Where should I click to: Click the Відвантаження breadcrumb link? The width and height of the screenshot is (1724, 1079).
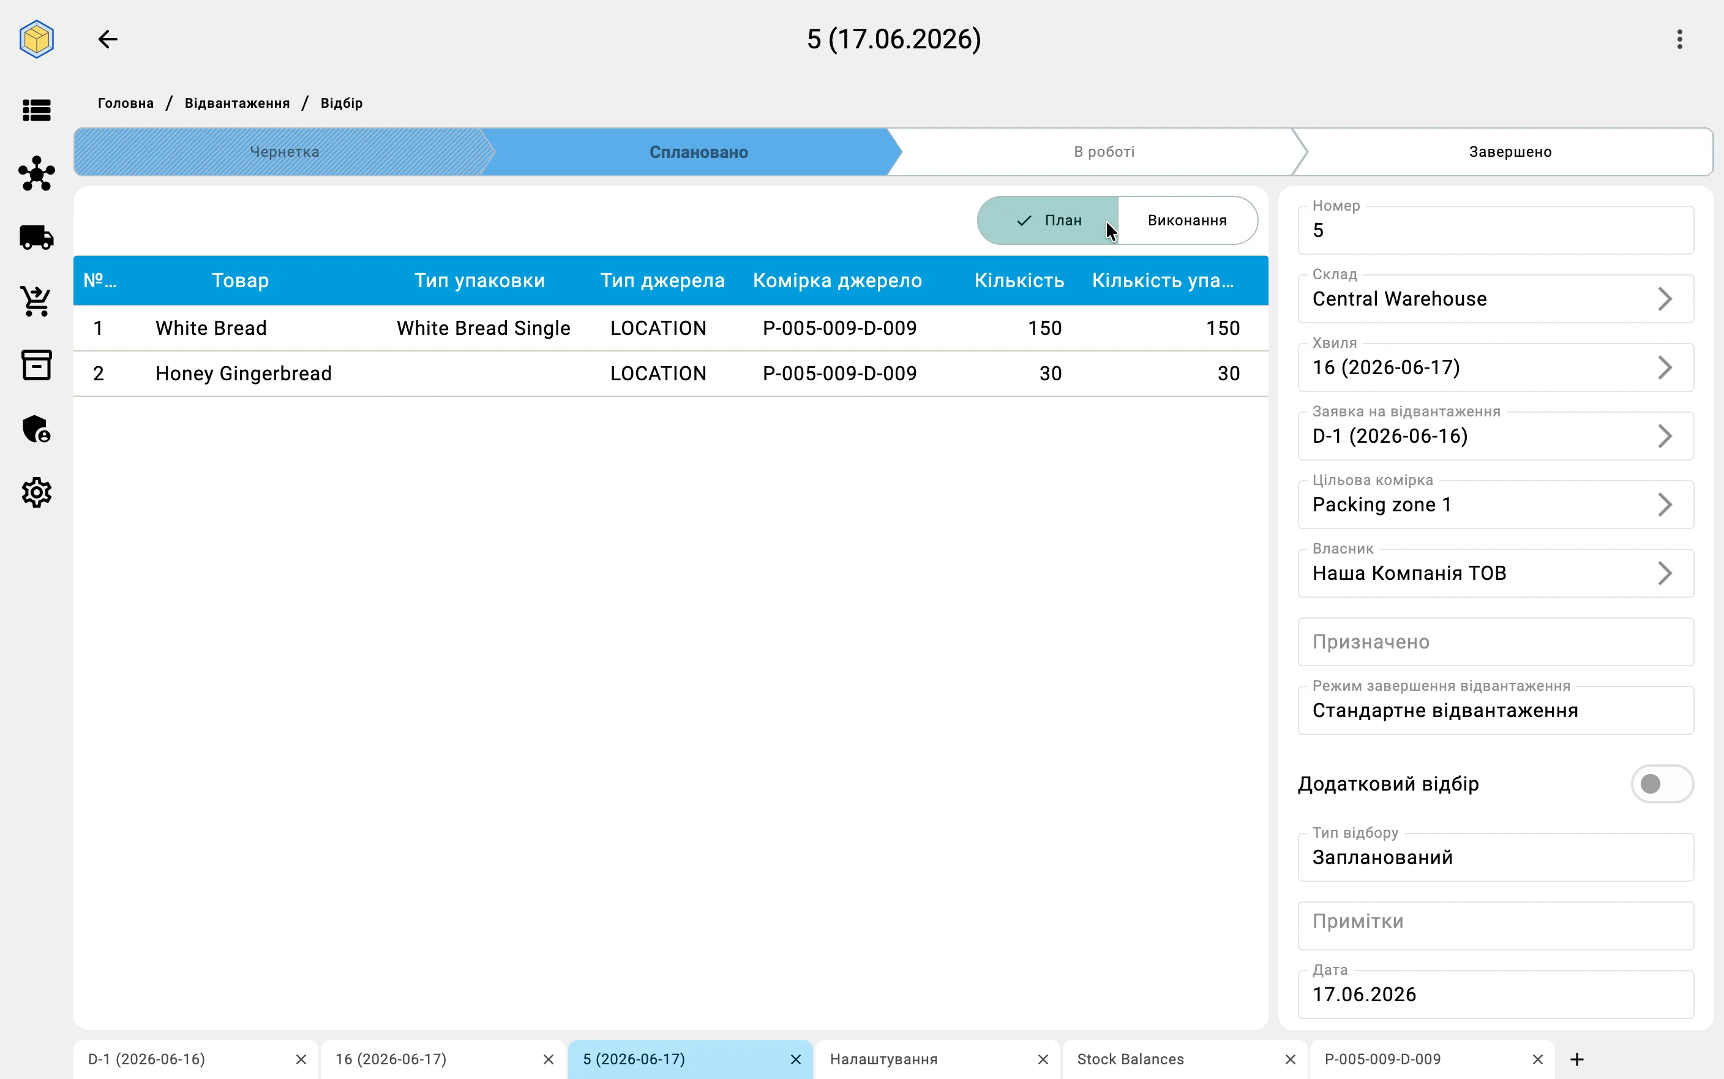click(x=237, y=103)
